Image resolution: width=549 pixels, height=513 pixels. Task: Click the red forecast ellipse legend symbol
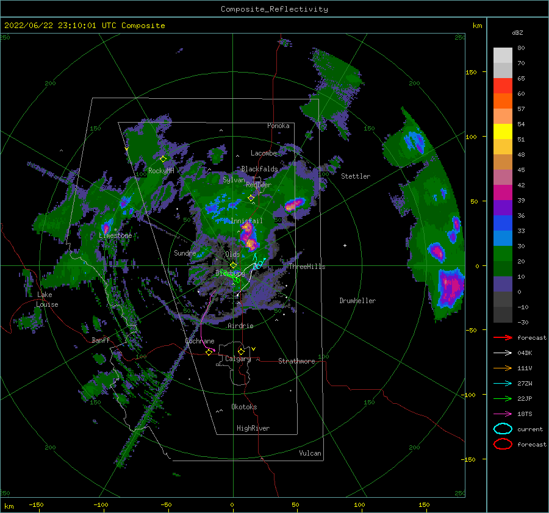click(503, 444)
